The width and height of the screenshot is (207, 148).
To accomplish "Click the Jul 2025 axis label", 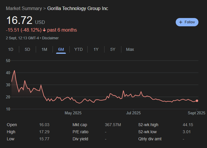I will coord(133,113).
